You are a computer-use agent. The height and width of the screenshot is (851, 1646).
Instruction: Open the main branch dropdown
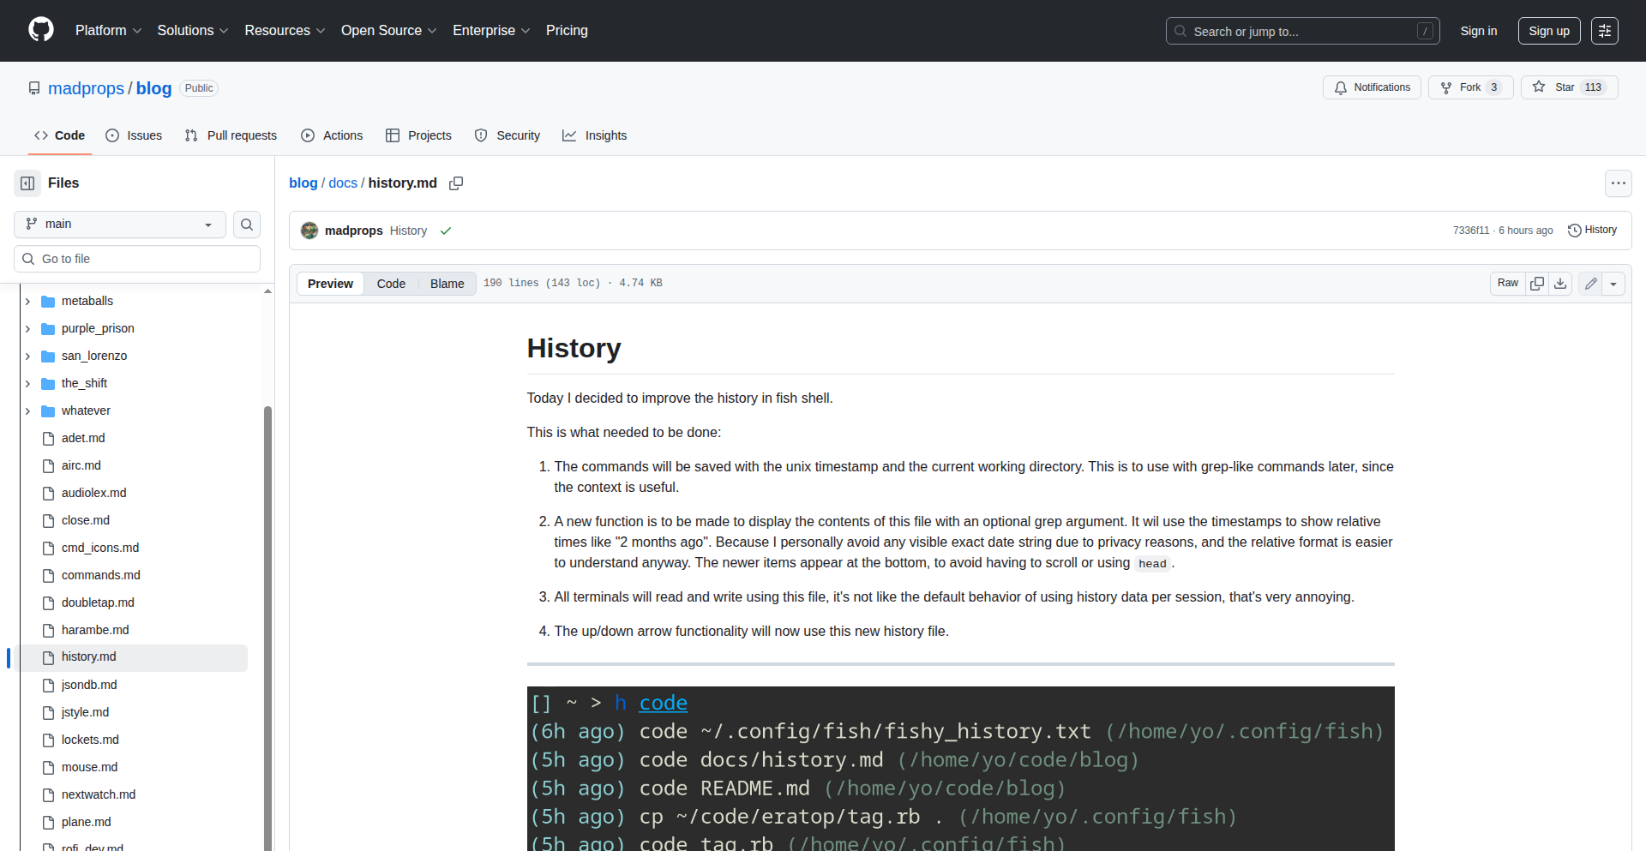tap(120, 225)
